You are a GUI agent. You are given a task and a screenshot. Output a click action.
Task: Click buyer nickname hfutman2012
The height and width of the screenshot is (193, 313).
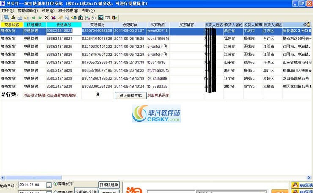point(158,71)
